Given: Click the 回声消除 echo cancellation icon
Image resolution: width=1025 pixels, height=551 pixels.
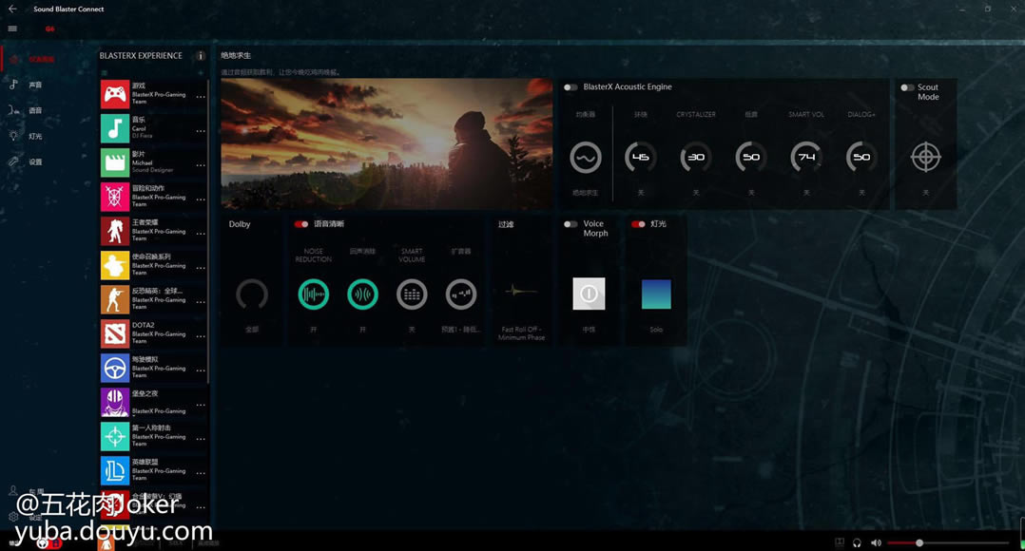Looking at the screenshot, I should (362, 294).
